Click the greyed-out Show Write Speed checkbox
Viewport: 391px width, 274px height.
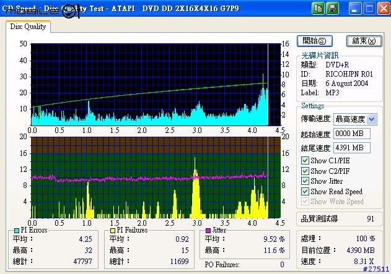(x=305, y=202)
